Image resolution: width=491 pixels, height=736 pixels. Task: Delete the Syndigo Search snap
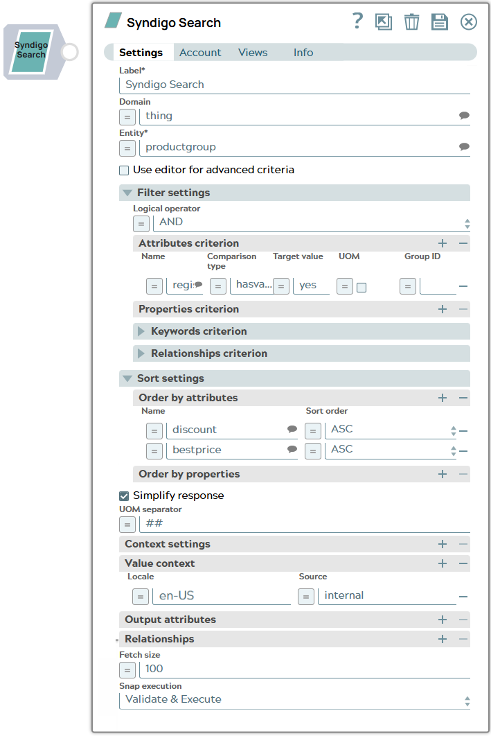(412, 21)
